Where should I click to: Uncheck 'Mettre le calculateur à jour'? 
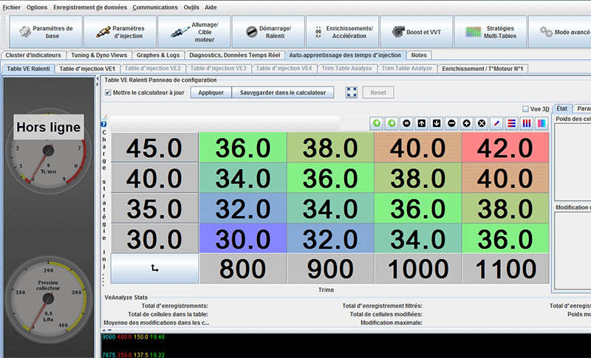click(x=109, y=93)
